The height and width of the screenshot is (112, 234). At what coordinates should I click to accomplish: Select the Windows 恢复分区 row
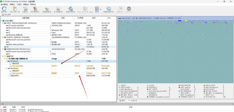(x=58, y=35)
